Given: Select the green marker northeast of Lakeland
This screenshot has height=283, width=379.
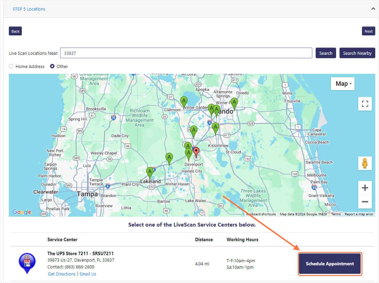Looking at the screenshot, I should [x=169, y=159].
